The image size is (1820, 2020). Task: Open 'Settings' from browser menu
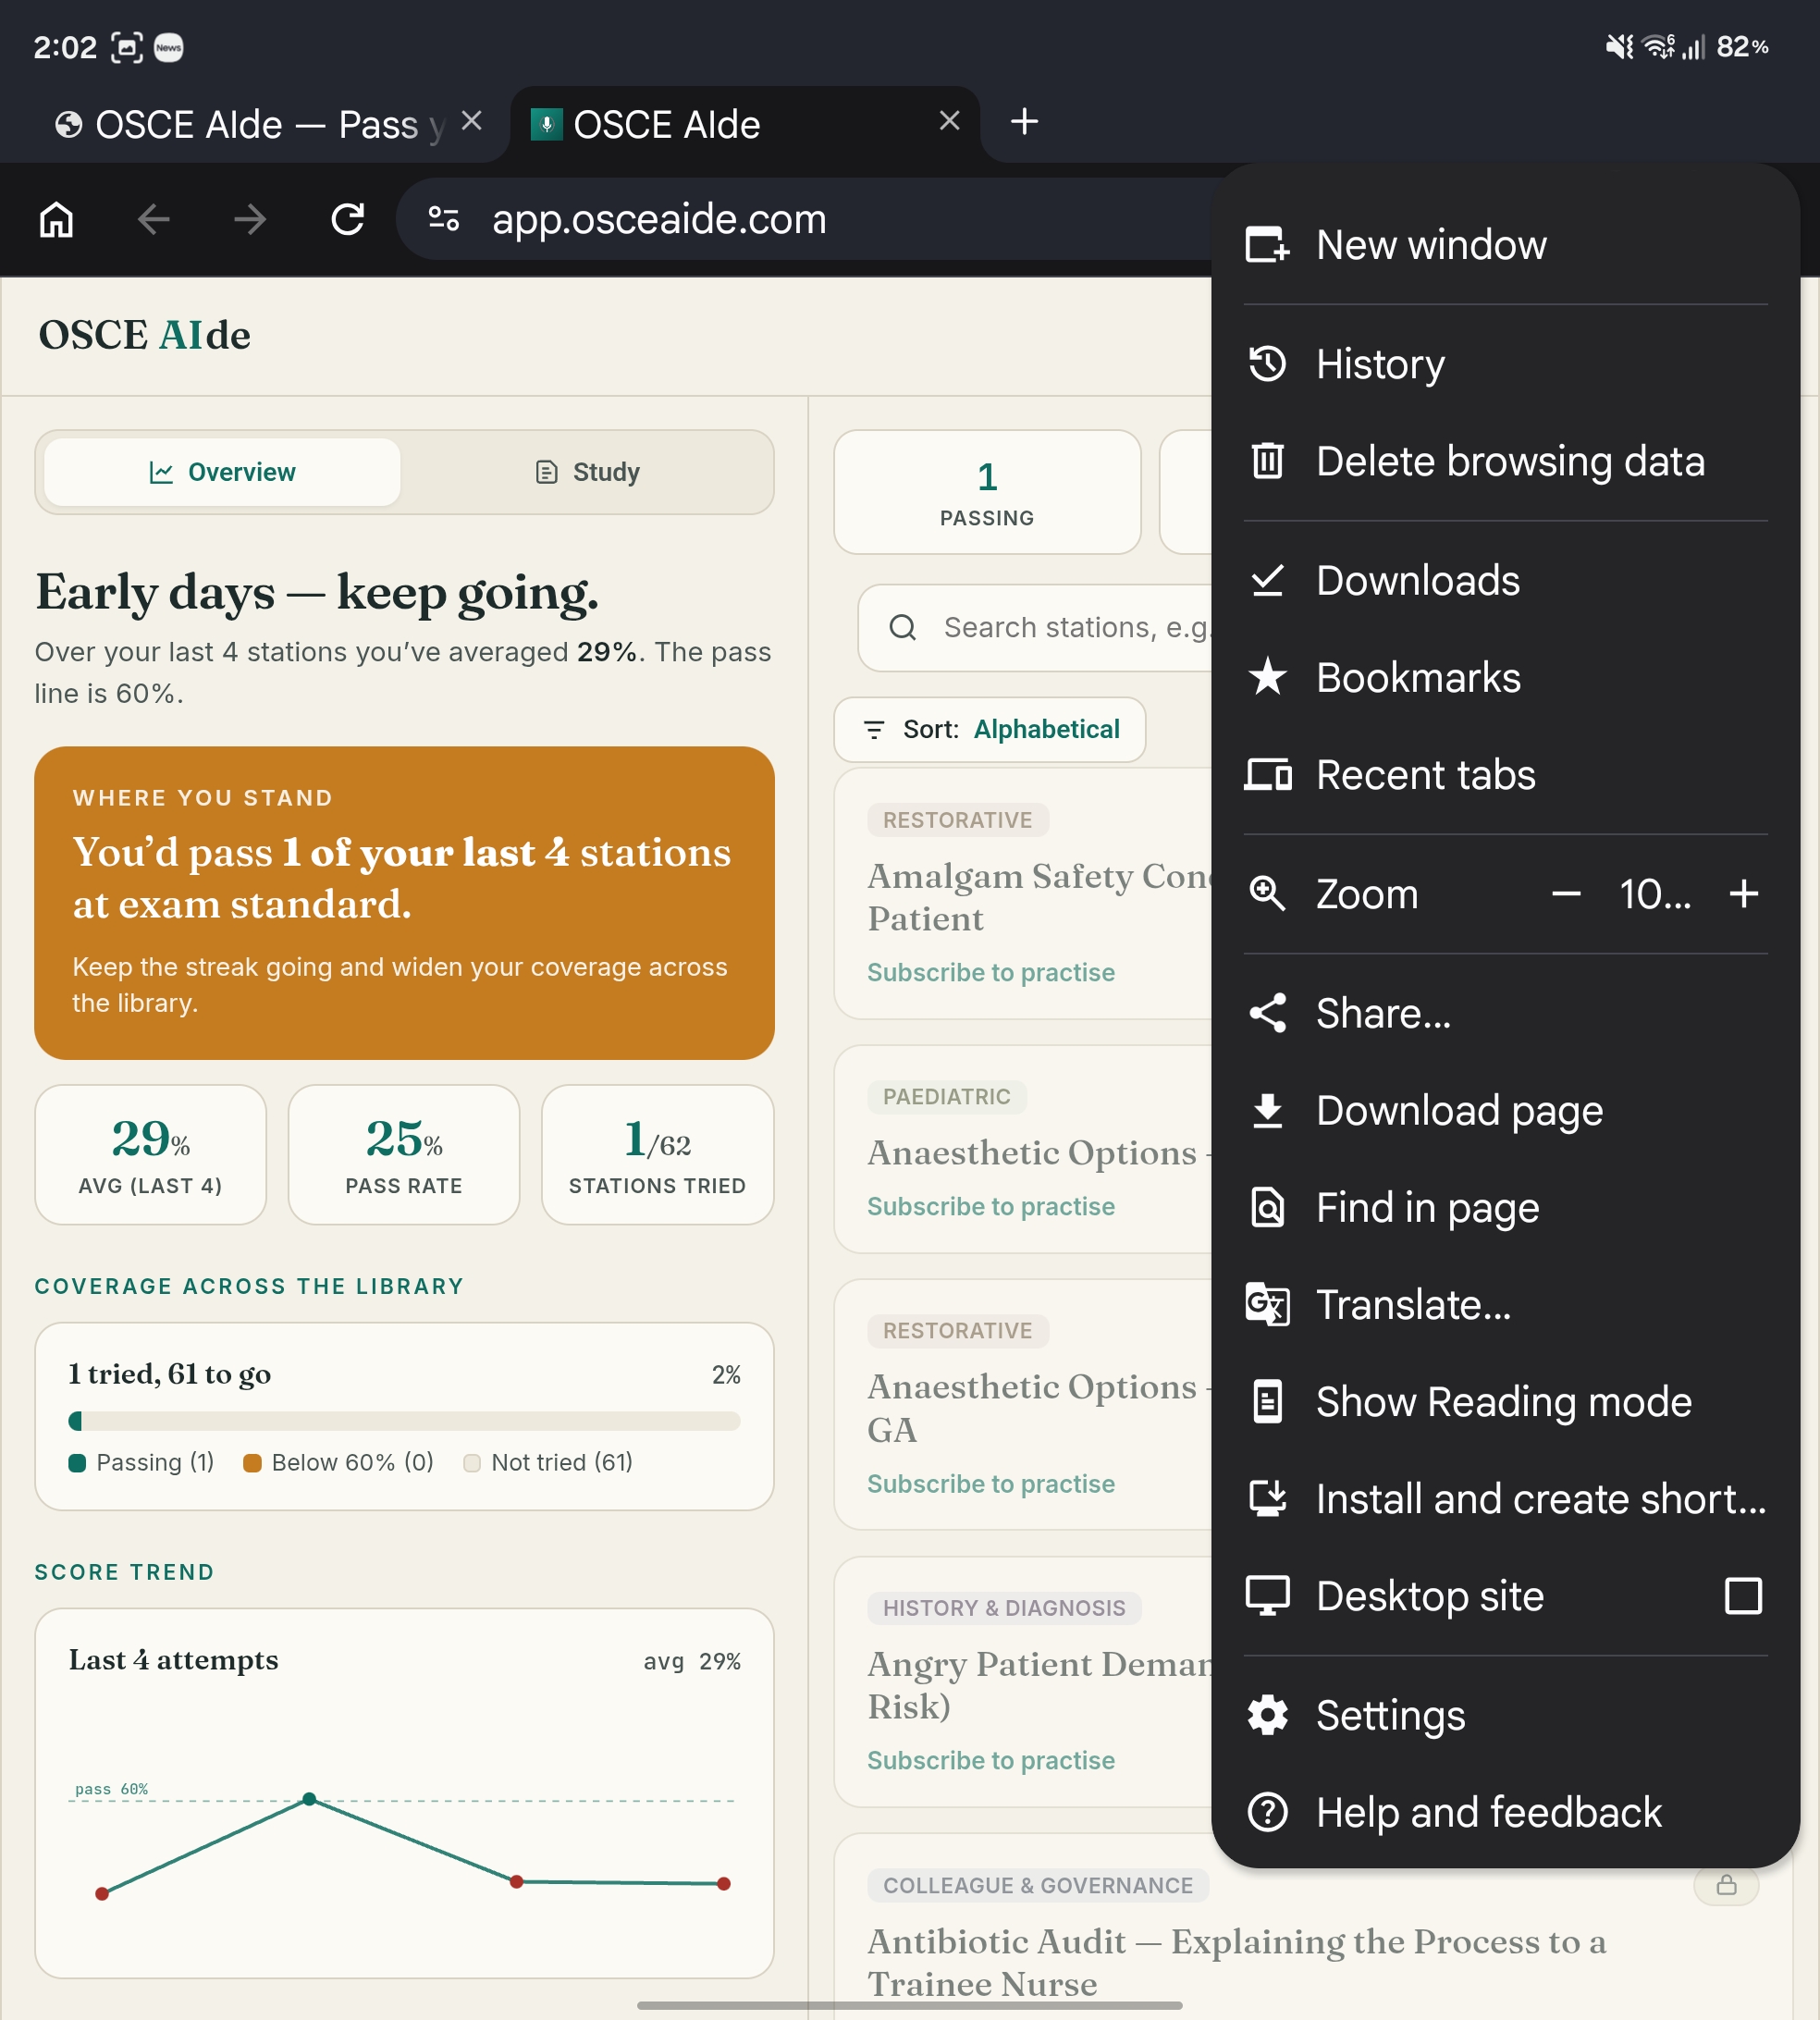(x=1505, y=1715)
